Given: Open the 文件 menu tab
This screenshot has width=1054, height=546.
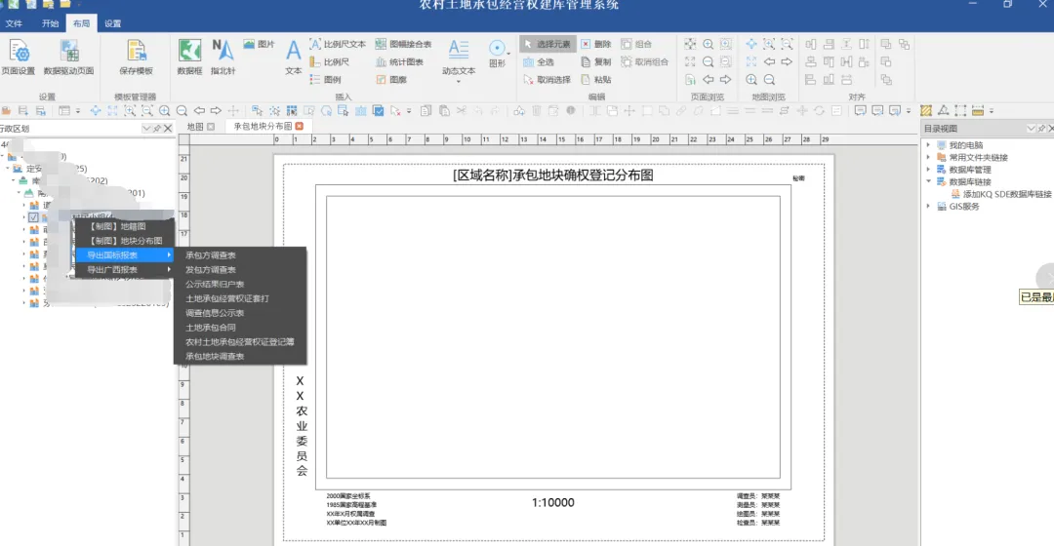Looking at the screenshot, I should pos(14,23).
